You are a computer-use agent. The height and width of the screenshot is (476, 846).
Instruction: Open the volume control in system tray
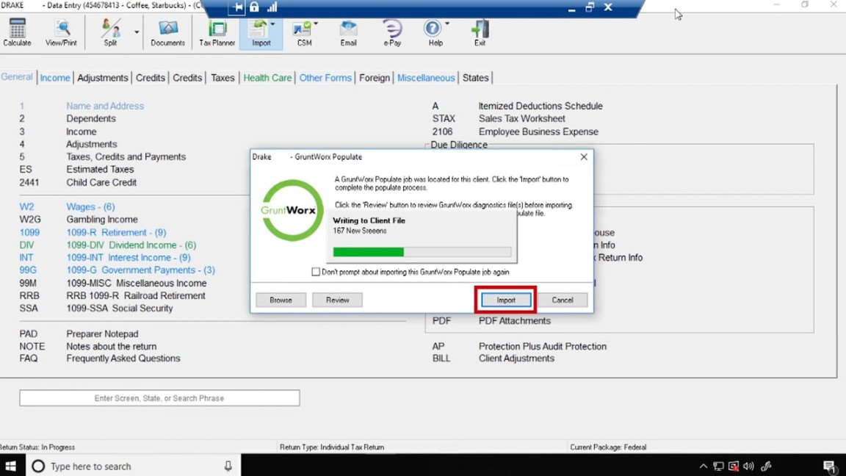pos(748,466)
